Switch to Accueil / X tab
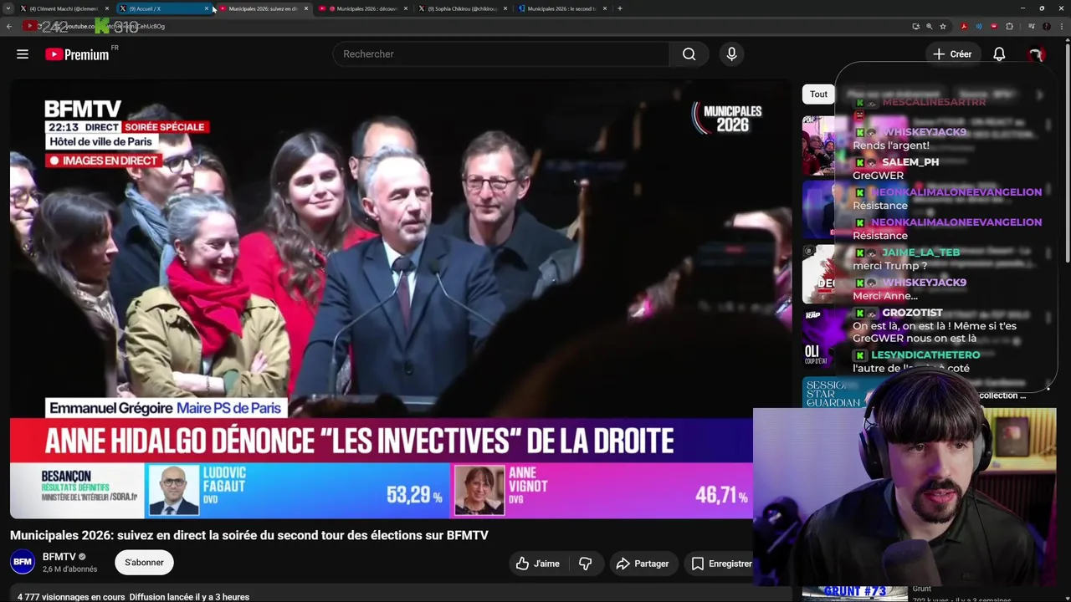This screenshot has height=602, width=1071. pyautogui.click(x=164, y=8)
